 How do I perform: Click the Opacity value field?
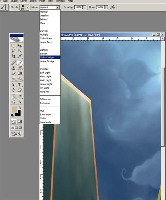coord(78,7)
